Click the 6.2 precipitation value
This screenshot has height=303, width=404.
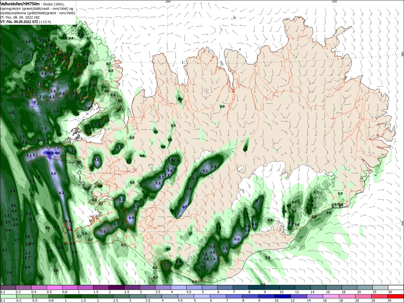(x=62, y=193)
